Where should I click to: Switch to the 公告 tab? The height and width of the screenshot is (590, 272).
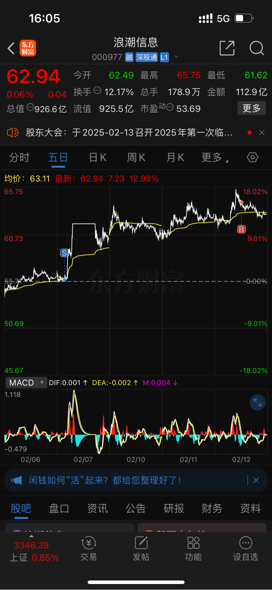click(x=136, y=508)
